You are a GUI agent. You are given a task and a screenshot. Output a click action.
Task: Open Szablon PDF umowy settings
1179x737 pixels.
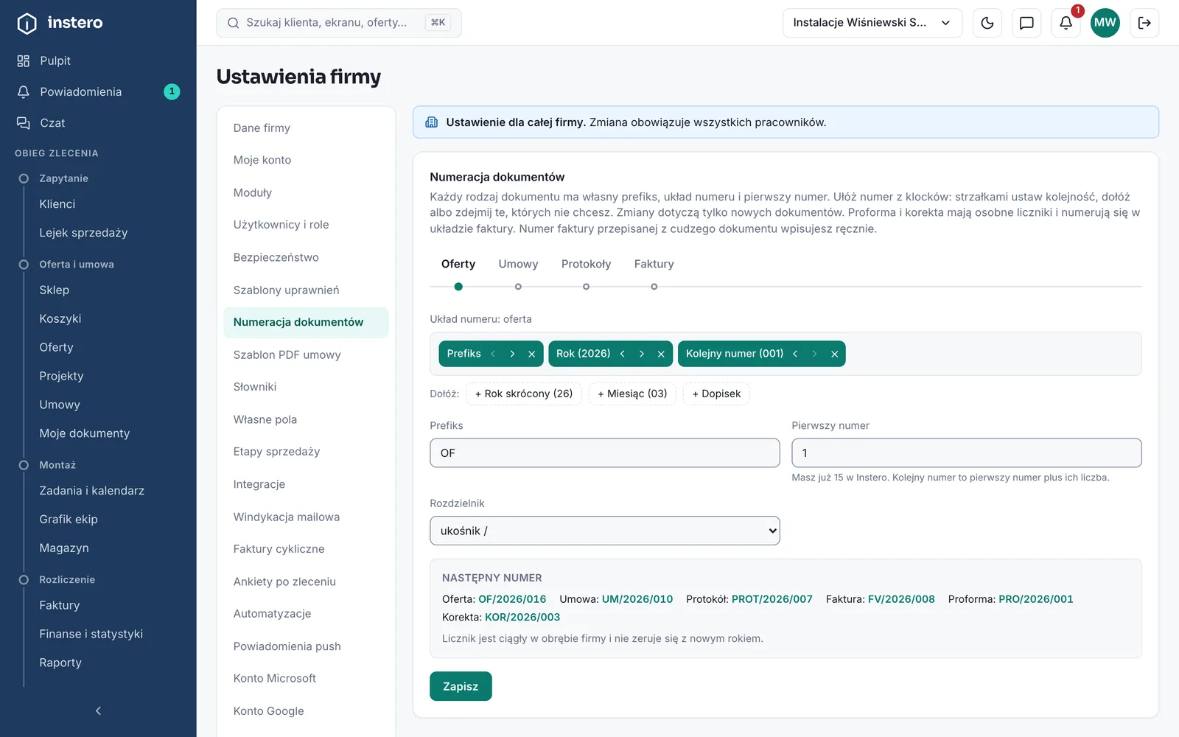[x=306, y=354]
